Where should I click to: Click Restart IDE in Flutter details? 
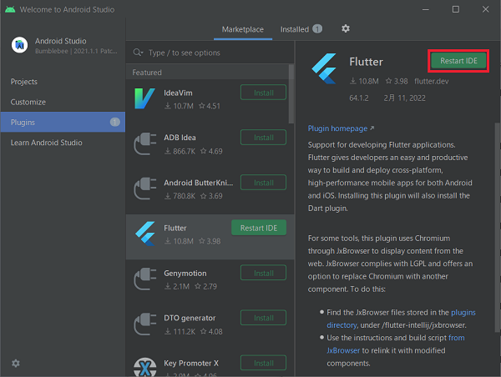pyautogui.click(x=458, y=61)
